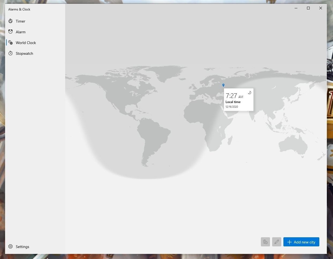Click the blue map location pin
The image size is (333, 259).
coord(223,85)
